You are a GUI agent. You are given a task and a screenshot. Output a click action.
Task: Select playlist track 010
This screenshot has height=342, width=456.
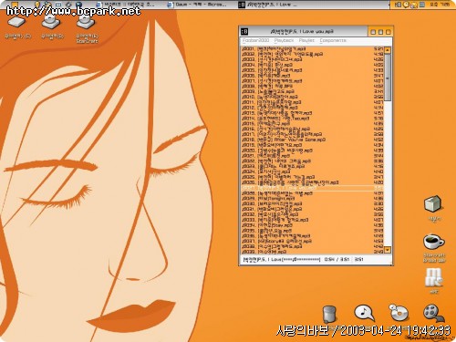point(313,97)
